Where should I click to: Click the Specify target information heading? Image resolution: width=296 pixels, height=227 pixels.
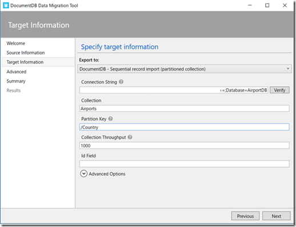[119, 47]
